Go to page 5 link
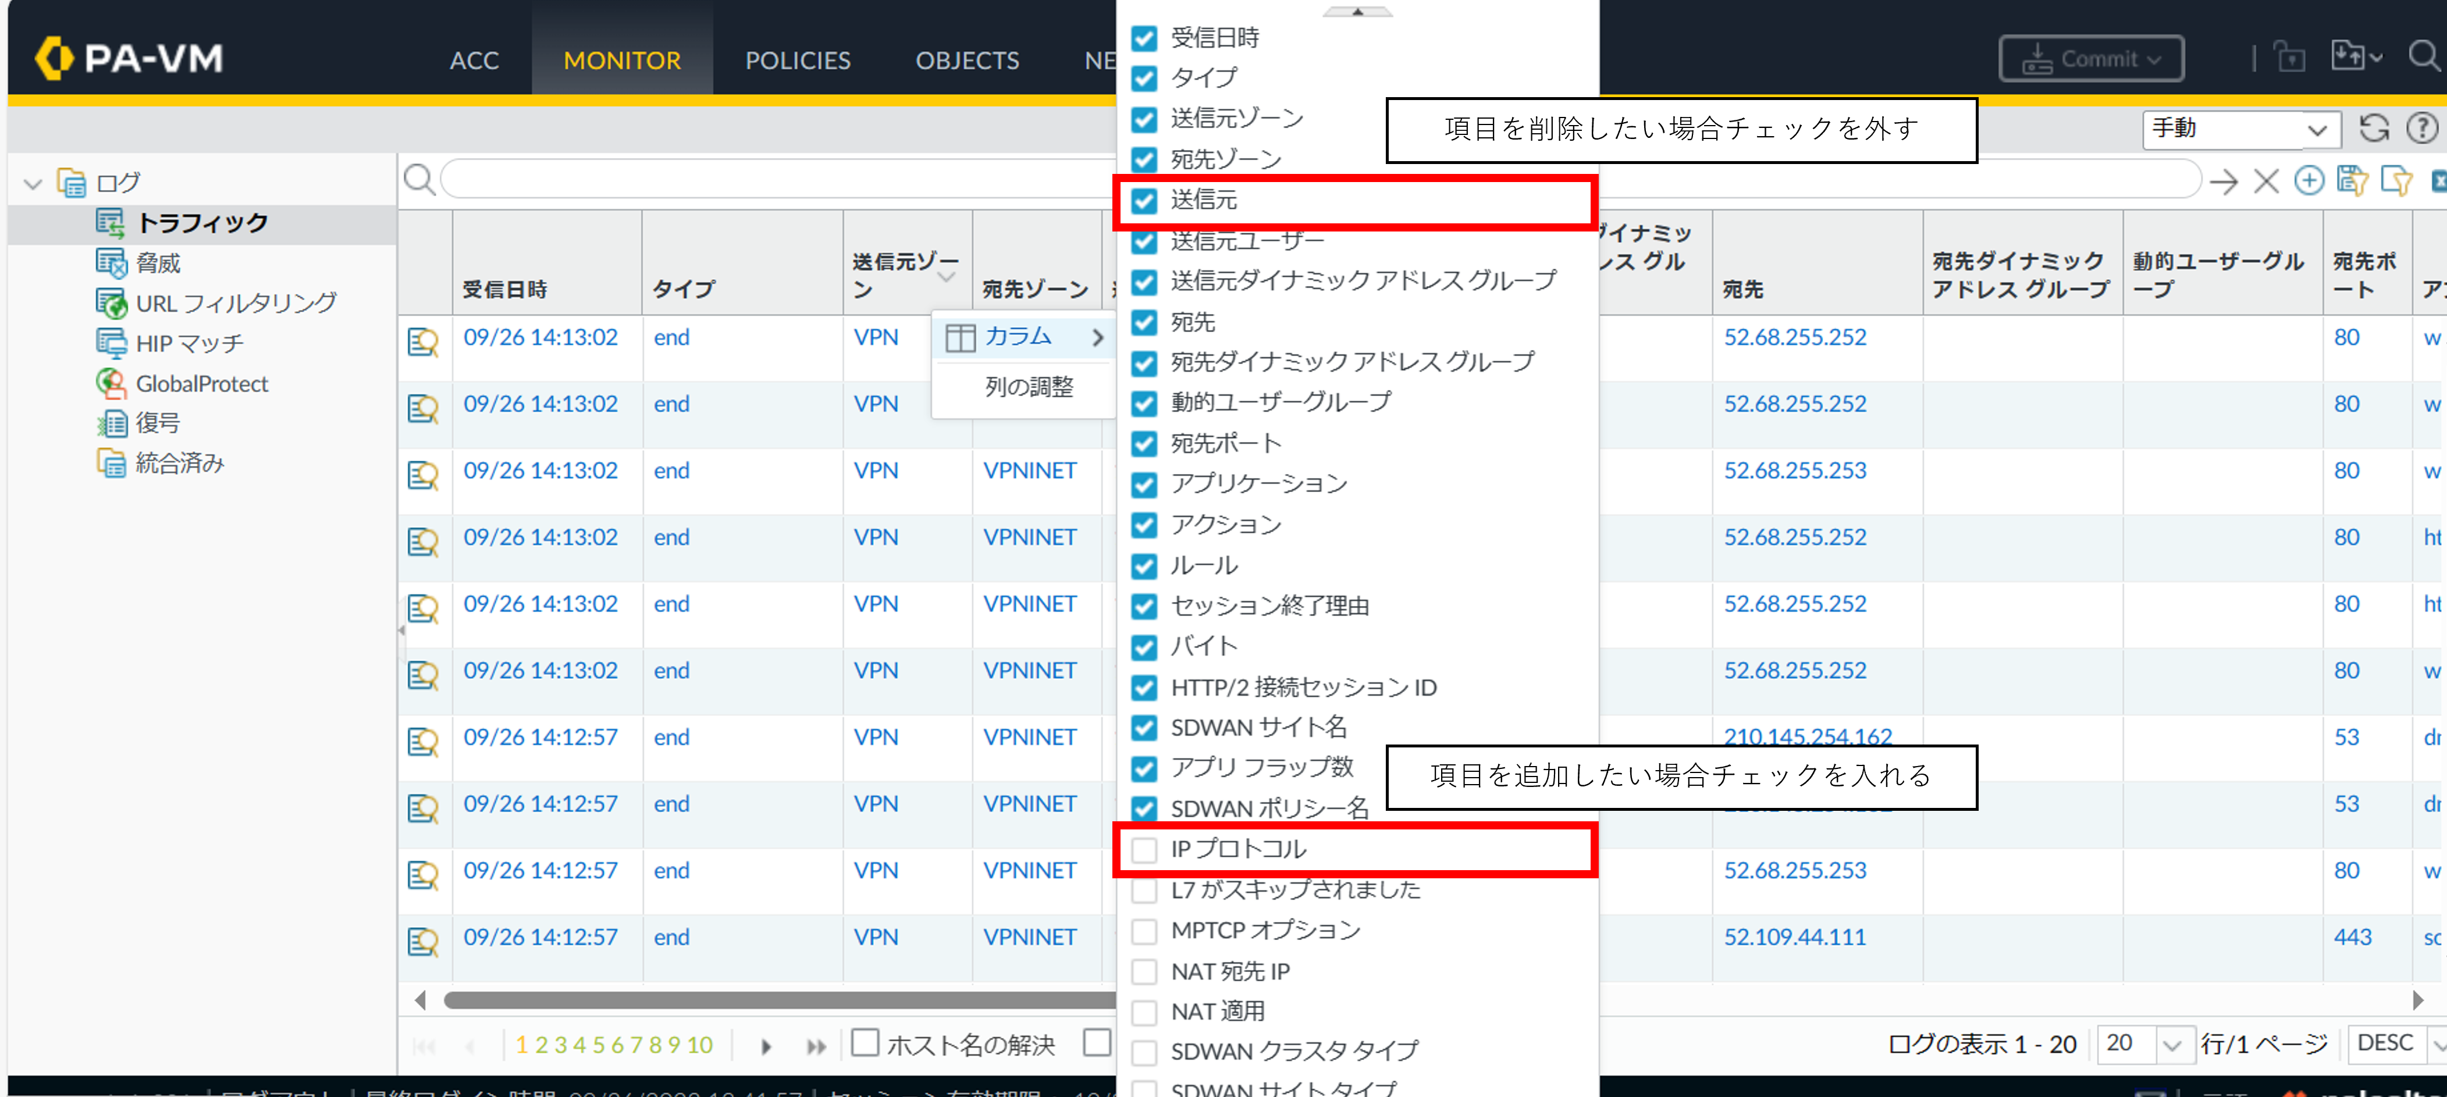This screenshot has height=1097, width=2447. (x=599, y=1045)
